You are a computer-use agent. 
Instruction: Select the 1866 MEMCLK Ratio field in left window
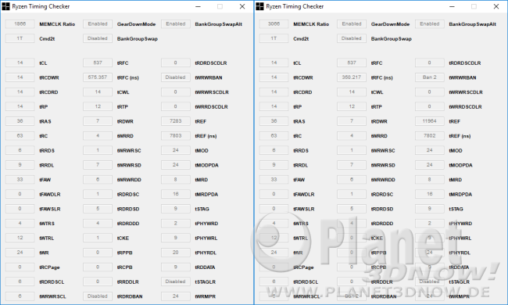click(x=20, y=24)
